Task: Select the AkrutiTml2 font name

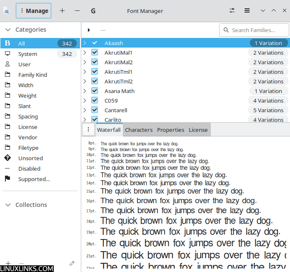Action: [119, 81]
